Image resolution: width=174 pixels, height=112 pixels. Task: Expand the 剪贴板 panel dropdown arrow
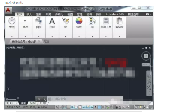[119, 36]
